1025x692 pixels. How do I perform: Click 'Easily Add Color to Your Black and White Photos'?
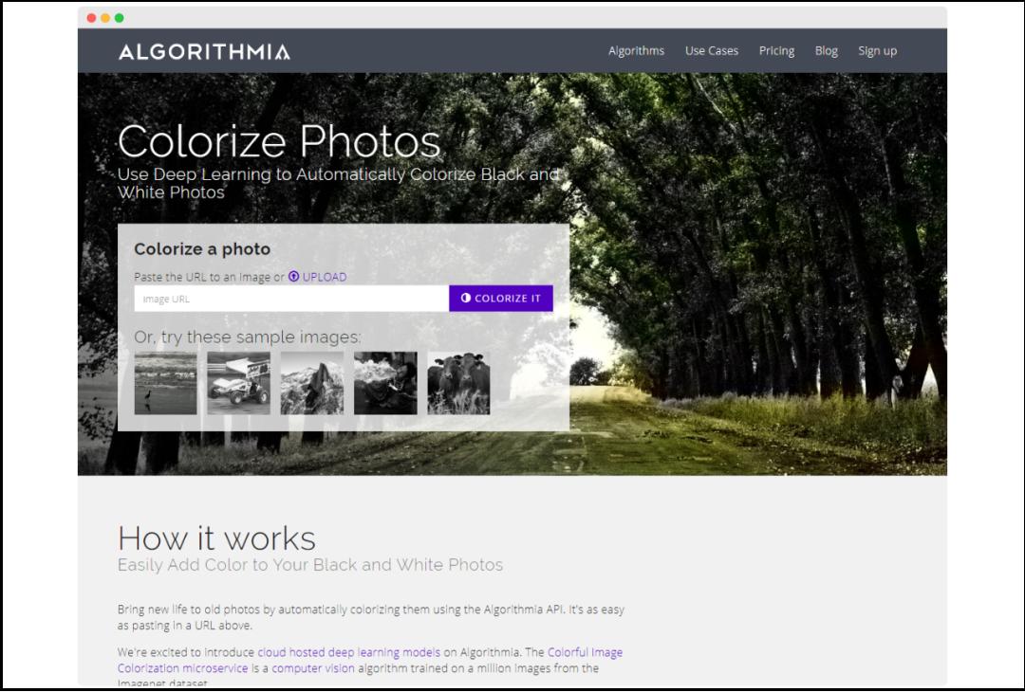pos(310,565)
